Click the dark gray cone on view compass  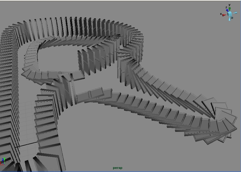[x=232, y=18]
